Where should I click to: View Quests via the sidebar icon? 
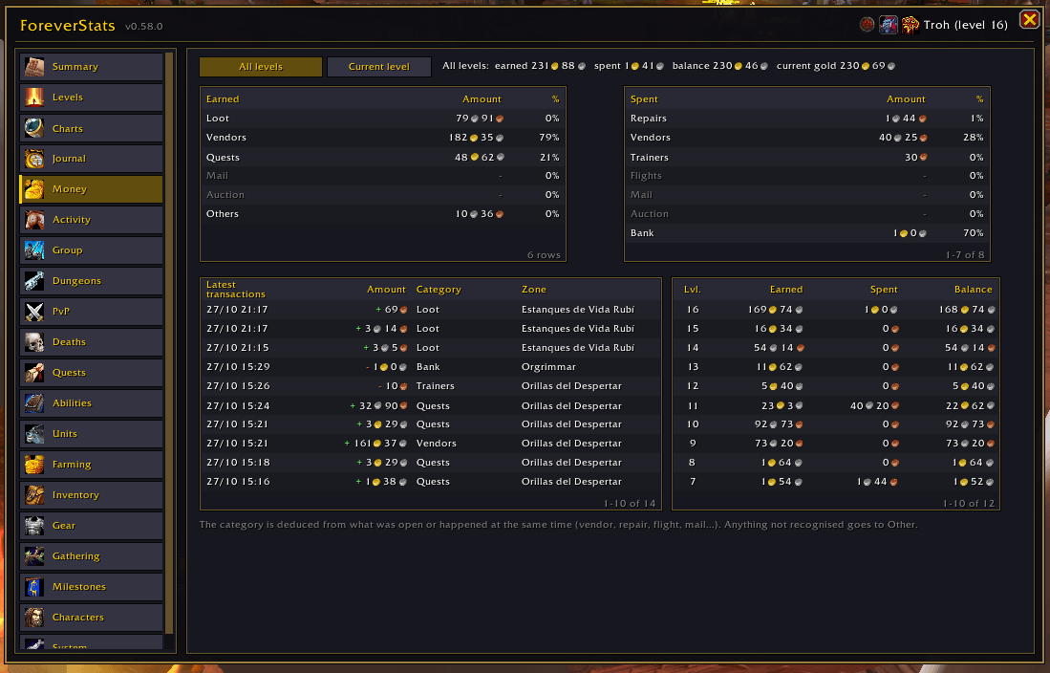(x=34, y=373)
